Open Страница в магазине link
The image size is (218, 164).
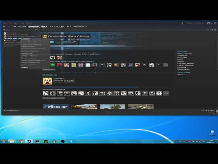coord(185,64)
